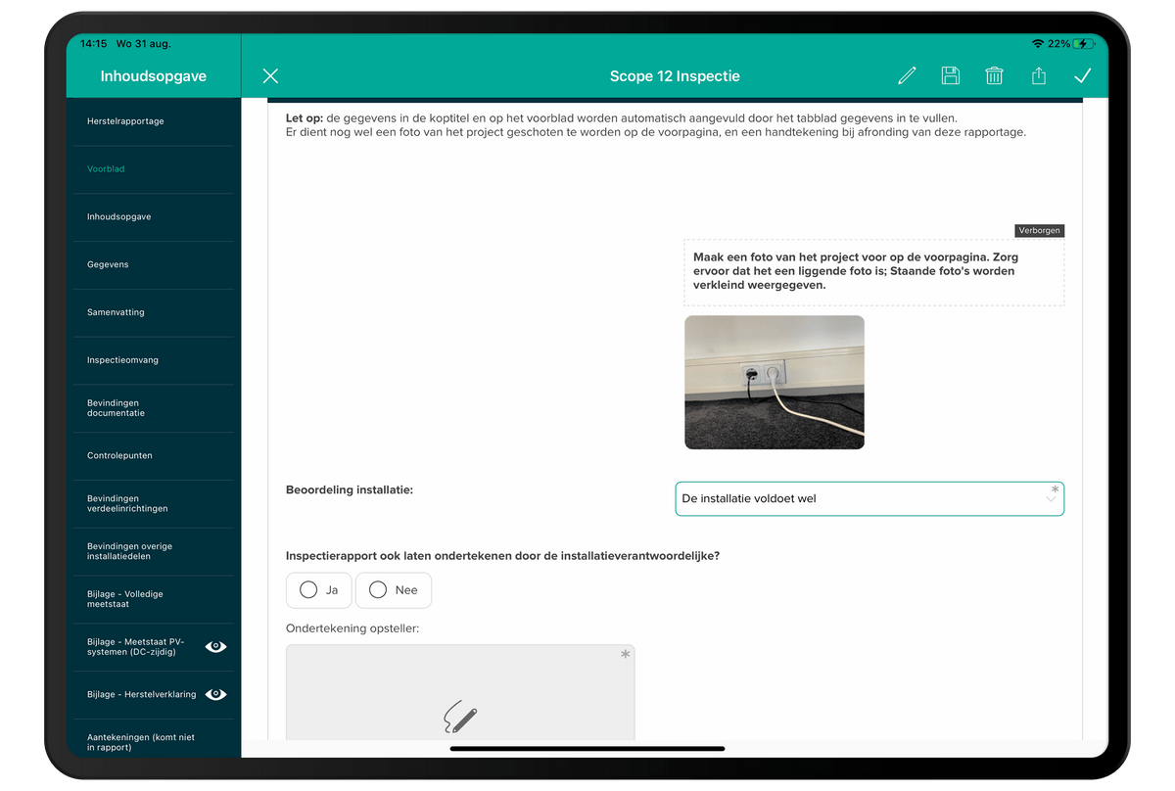Tap the 22% battery percentage
This screenshot has width=1175, height=791.
click(1059, 44)
